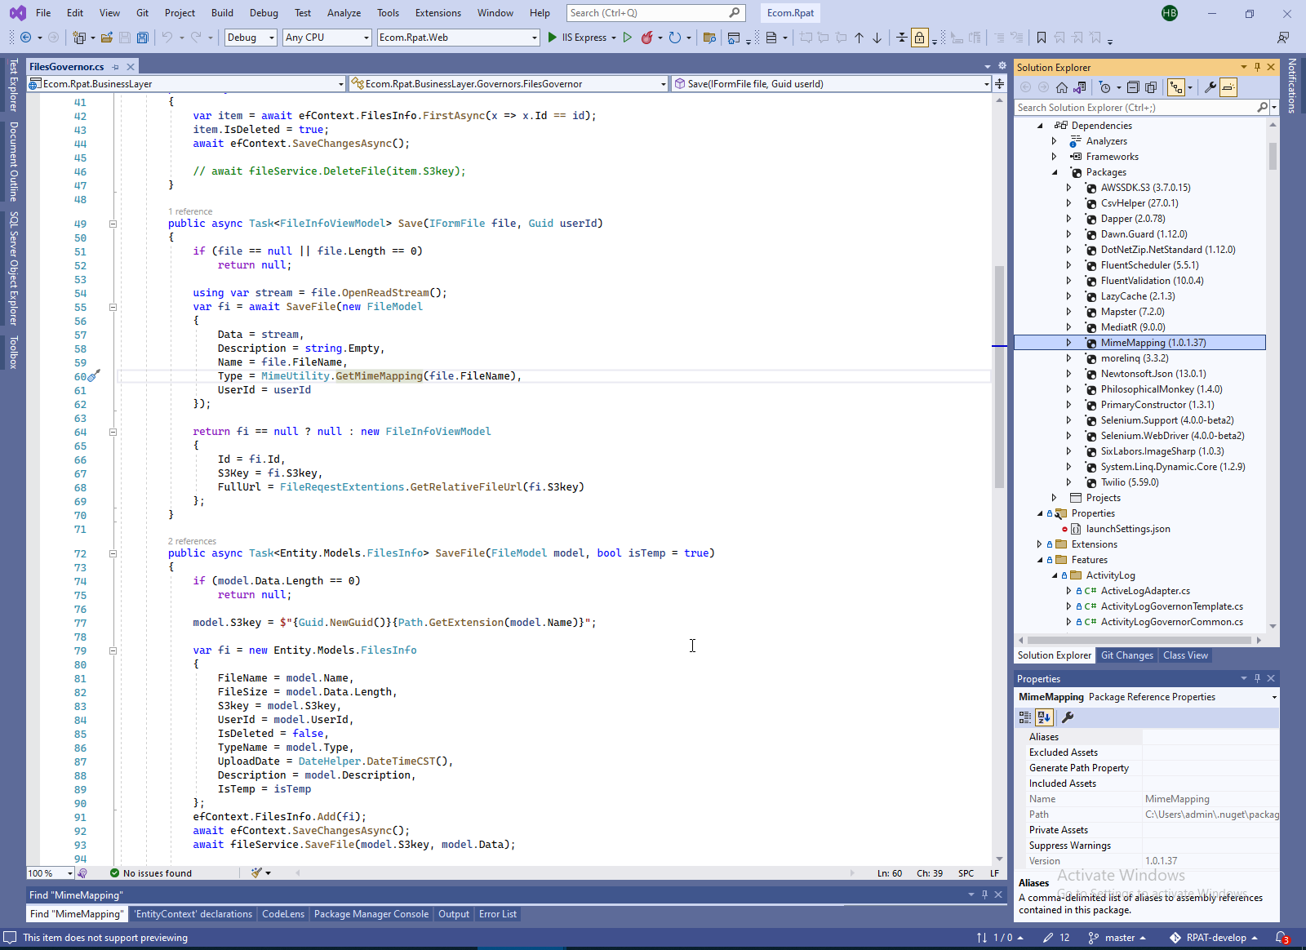Toggle alphabetical sorting in Properties panel

coord(1044,717)
